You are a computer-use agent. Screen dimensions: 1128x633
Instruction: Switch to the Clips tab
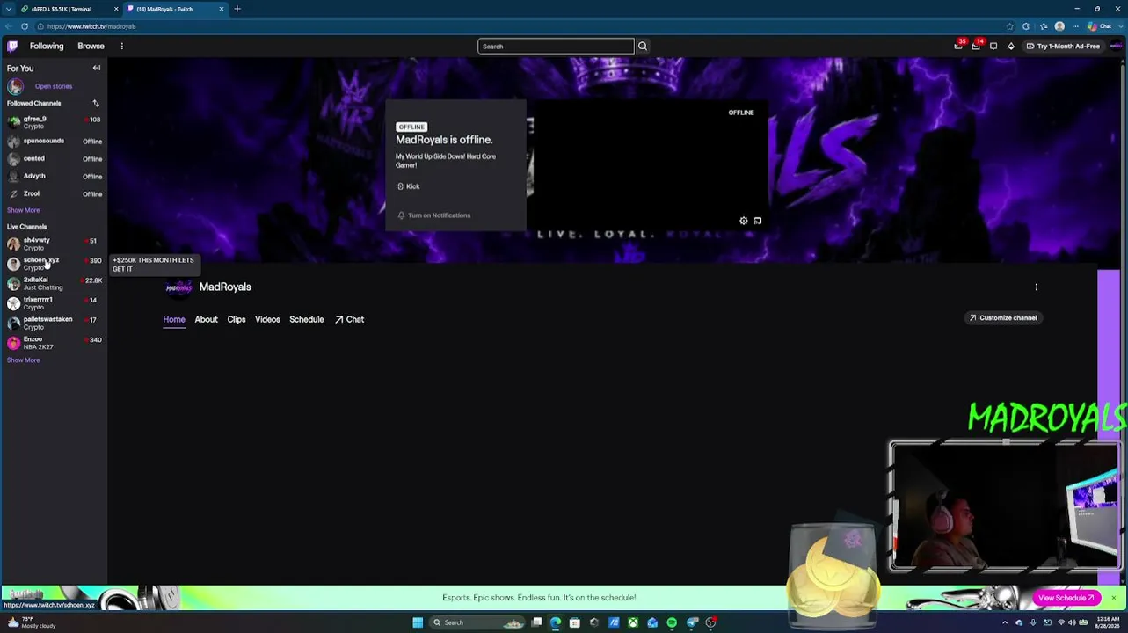coord(237,319)
